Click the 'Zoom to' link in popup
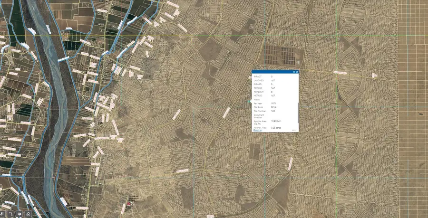The width and height of the screenshot is (428, 218). coord(257,130)
